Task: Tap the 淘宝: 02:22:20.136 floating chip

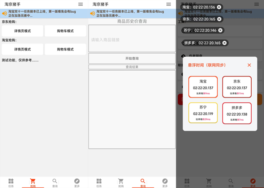Action: tap(202, 7)
